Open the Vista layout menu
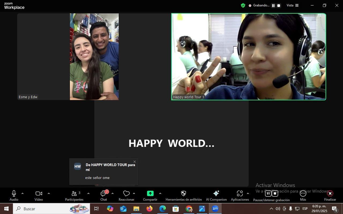 coord(293,5)
